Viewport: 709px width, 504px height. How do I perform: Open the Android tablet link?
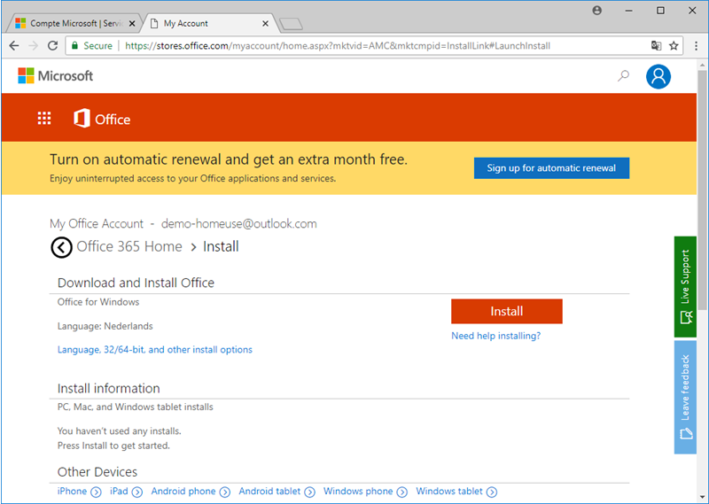(269, 491)
